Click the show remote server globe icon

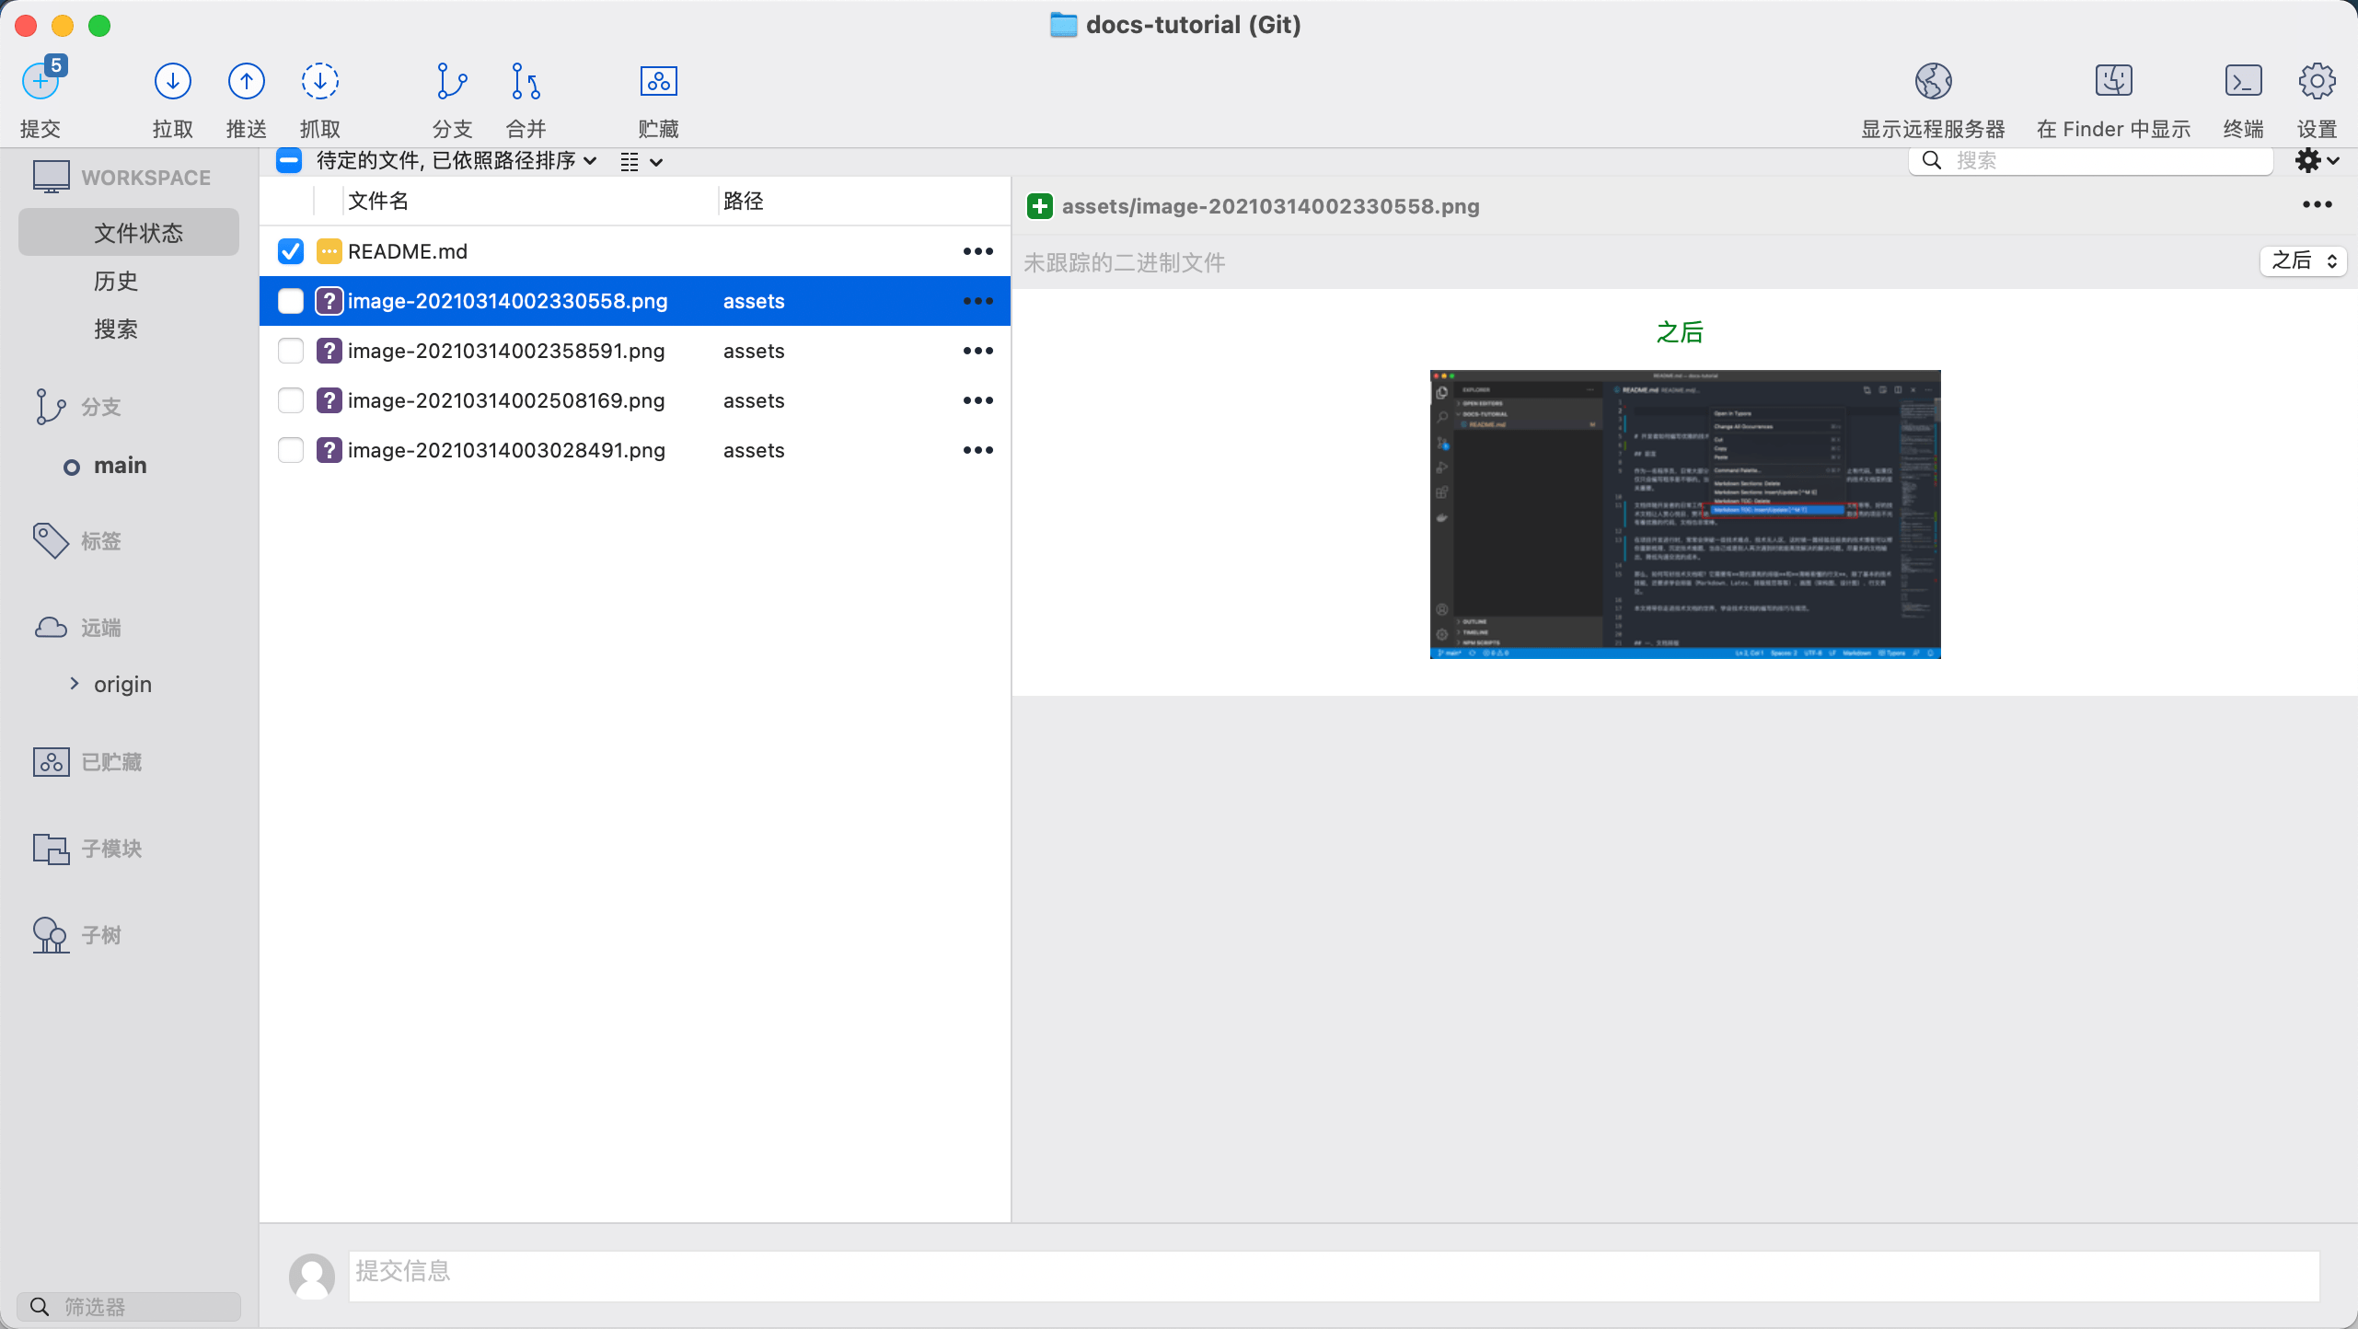1933,82
